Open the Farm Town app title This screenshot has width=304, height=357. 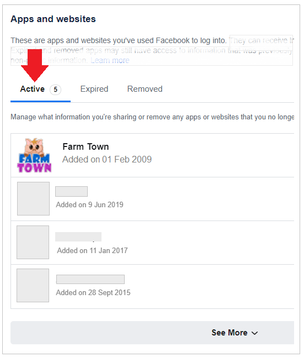click(x=86, y=146)
